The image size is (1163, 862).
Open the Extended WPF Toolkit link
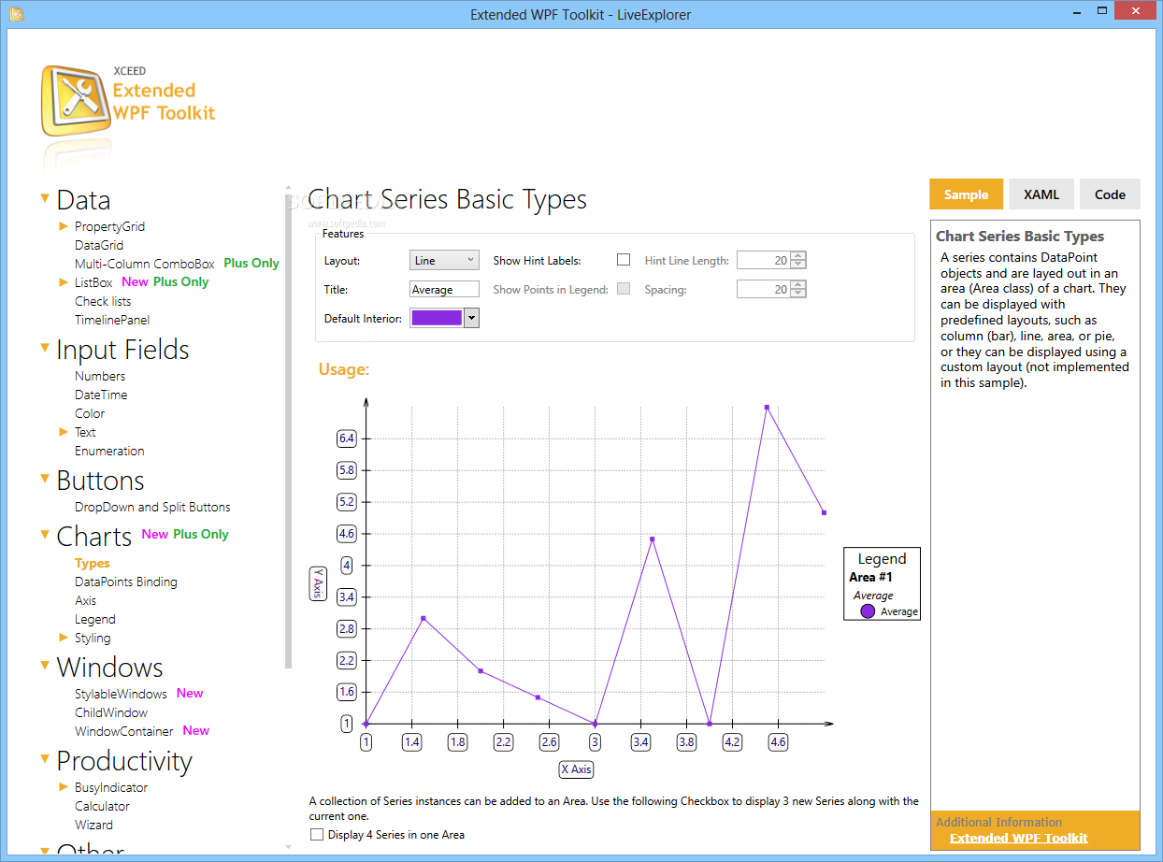coord(1018,838)
